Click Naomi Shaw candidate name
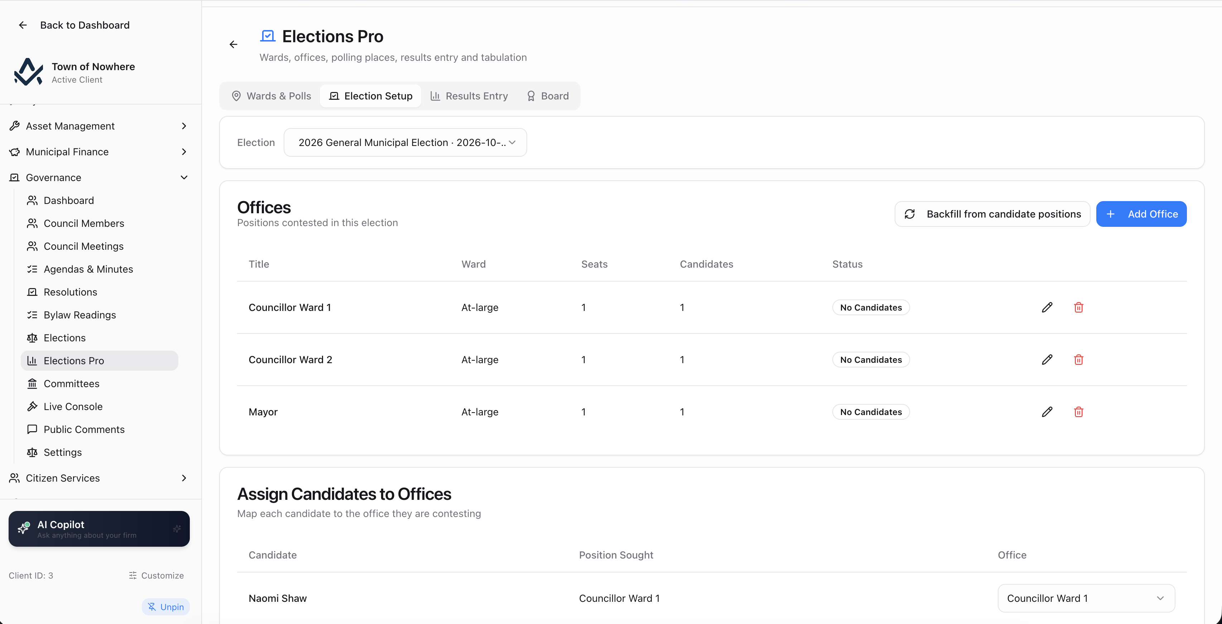The height and width of the screenshot is (624, 1222). 278,598
